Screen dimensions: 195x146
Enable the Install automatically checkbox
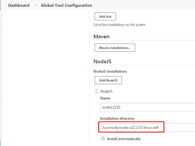(x=103, y=138)
